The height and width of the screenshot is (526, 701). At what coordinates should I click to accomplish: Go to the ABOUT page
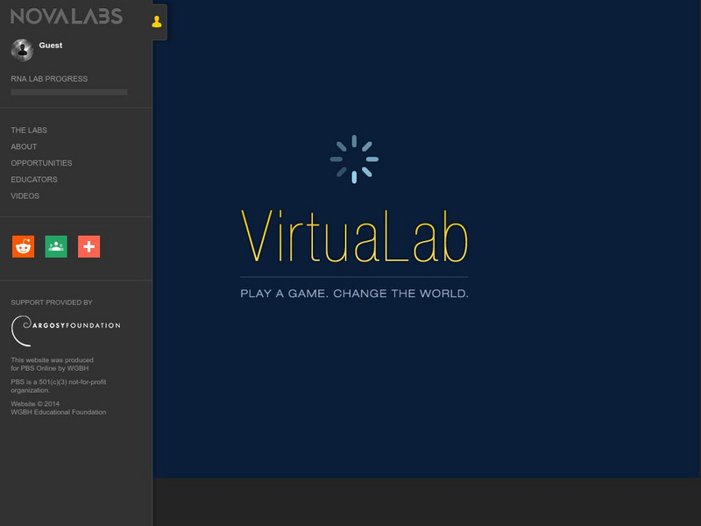[24, 146]
